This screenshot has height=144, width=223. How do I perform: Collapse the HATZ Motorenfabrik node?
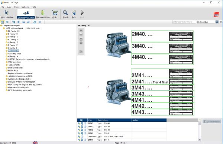click(x=4, y=28)
